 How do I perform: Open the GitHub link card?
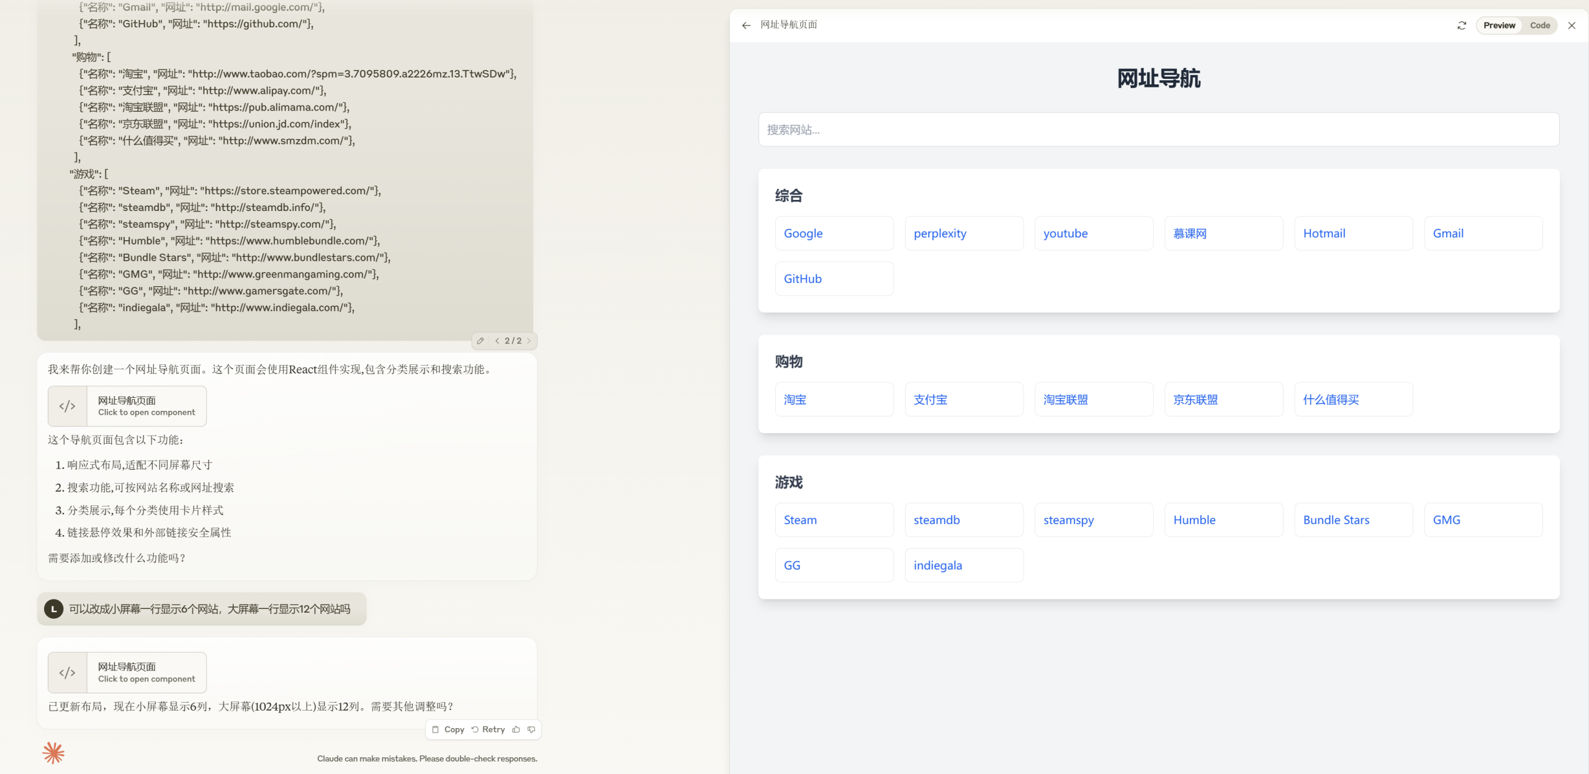[834, 279]
